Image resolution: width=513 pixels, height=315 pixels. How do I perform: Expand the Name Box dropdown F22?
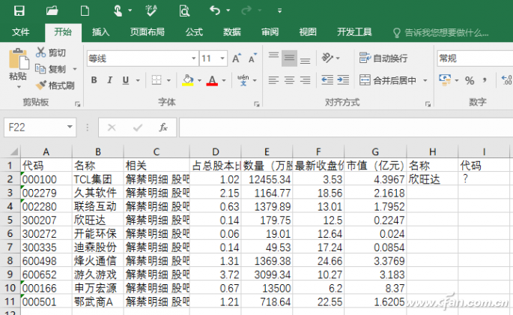(x=70, y=127)
